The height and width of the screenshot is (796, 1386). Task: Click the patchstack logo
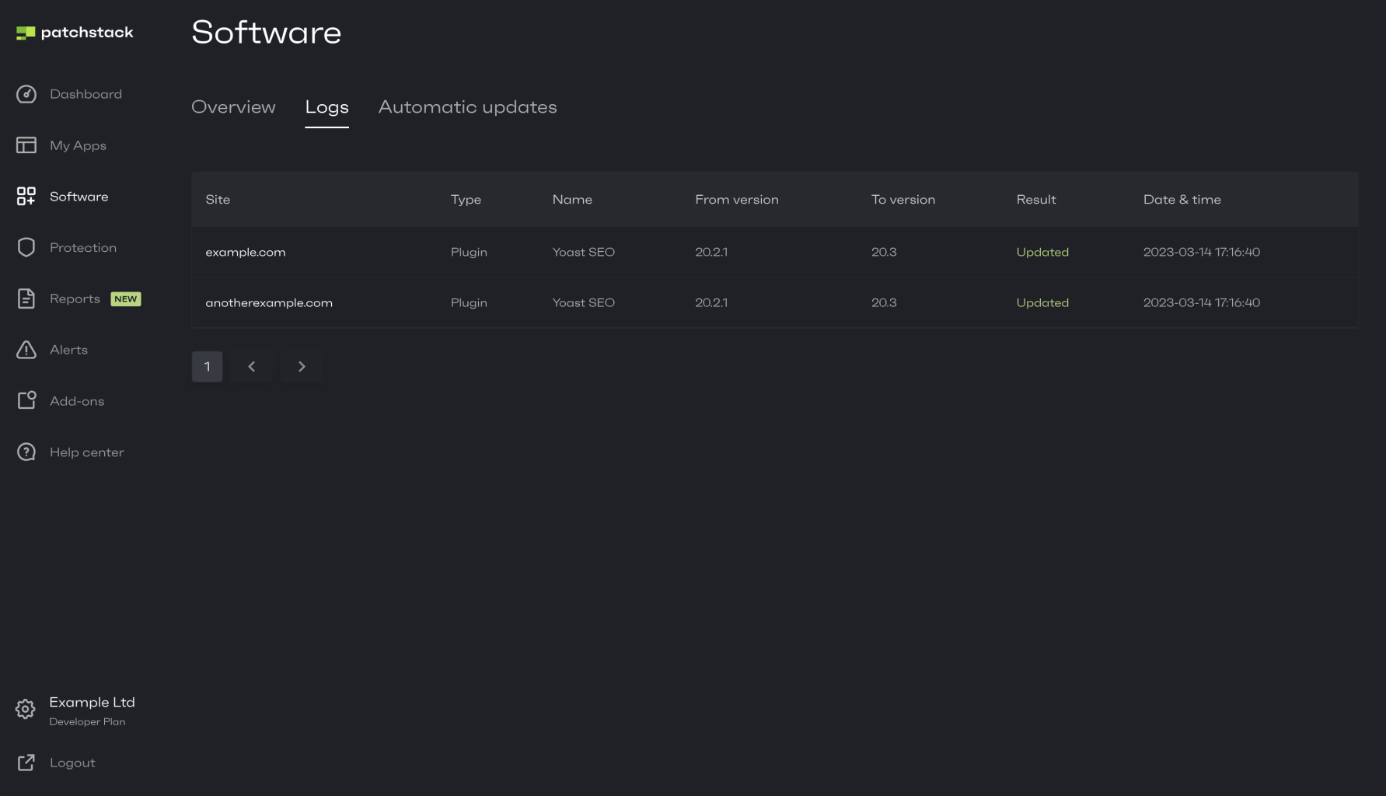click(x=75, y=33)
